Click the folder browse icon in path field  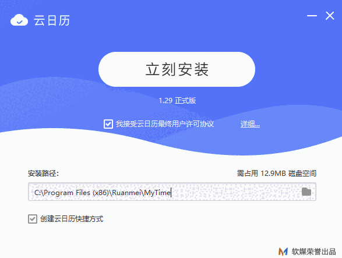(306, 192)
